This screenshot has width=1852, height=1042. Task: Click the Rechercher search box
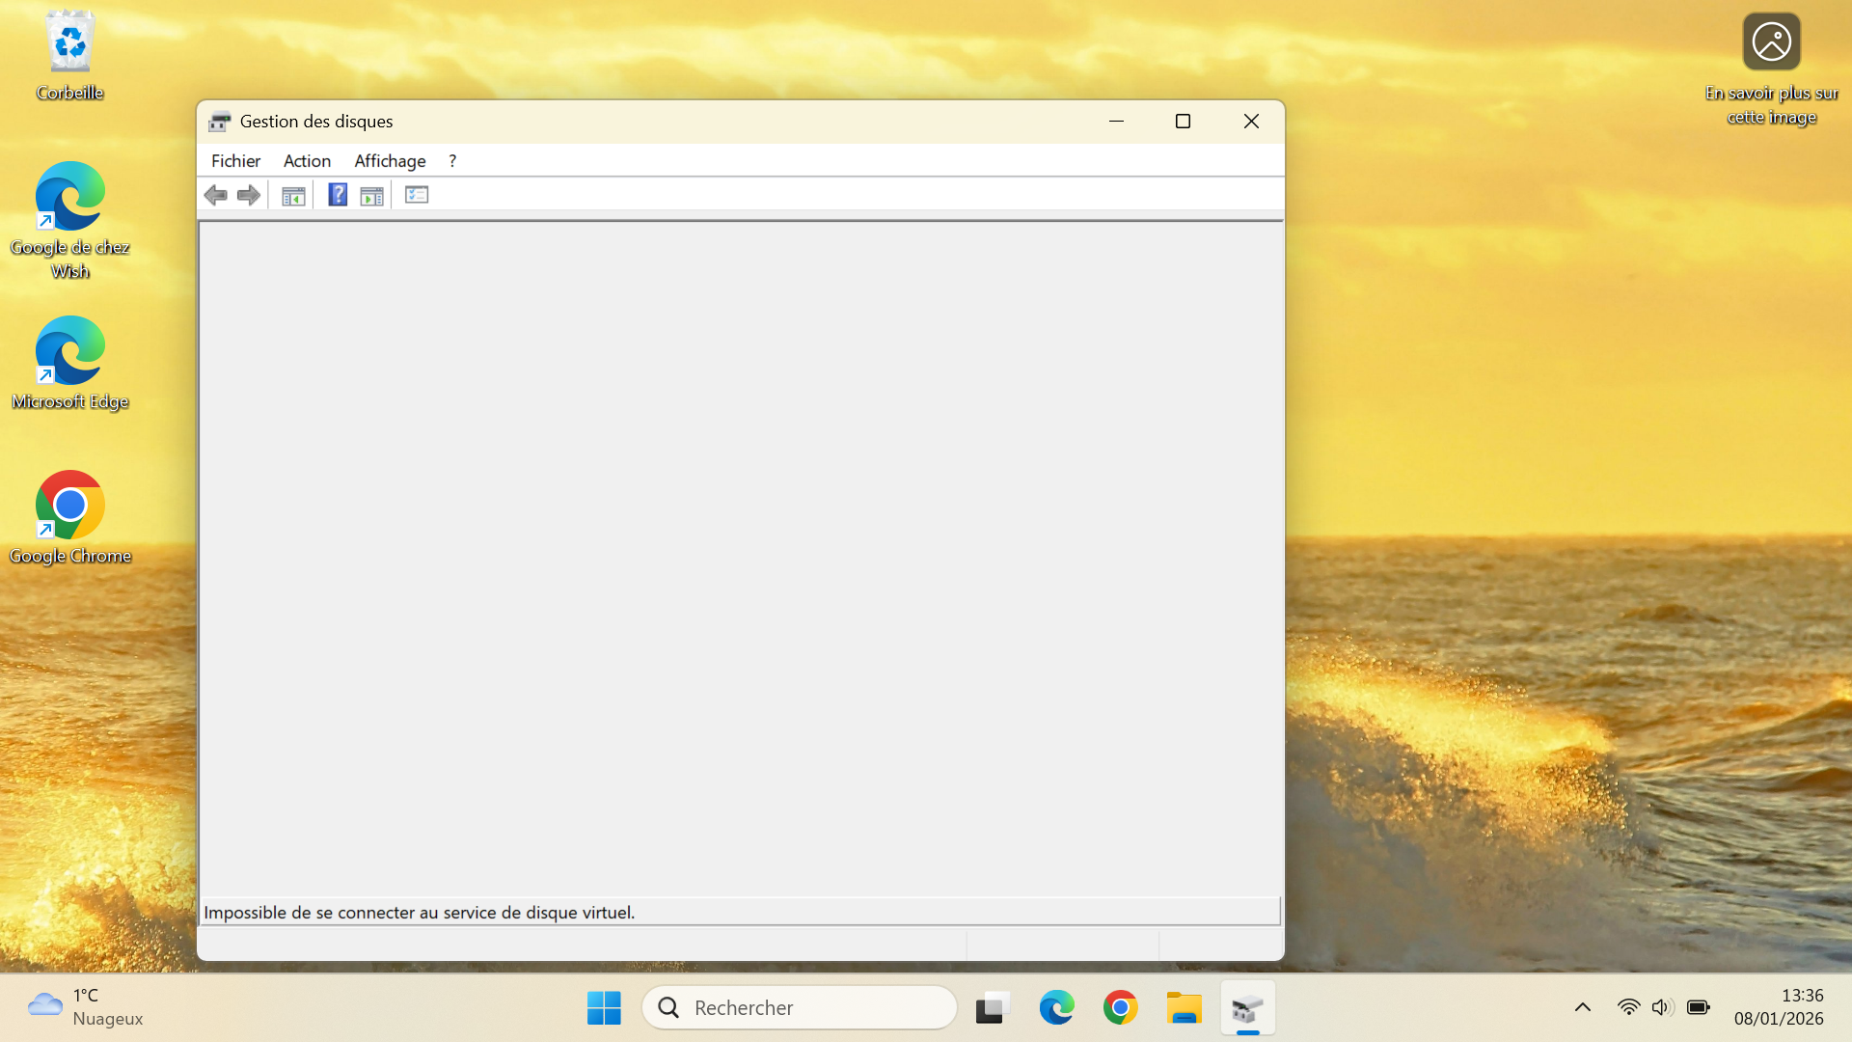[800, 1008]
